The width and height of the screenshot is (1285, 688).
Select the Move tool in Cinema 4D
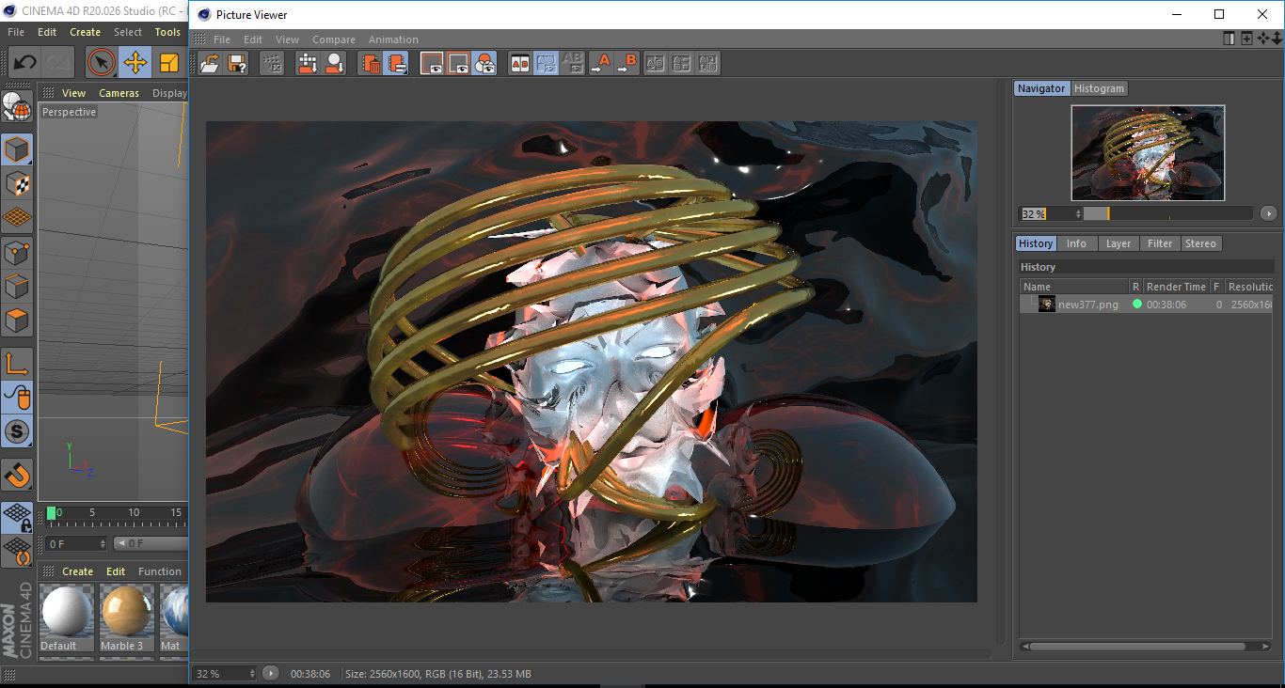(135, 63)
